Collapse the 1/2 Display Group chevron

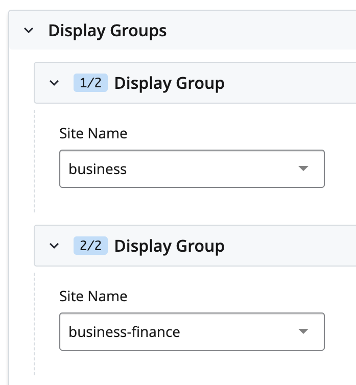point(54,83)
